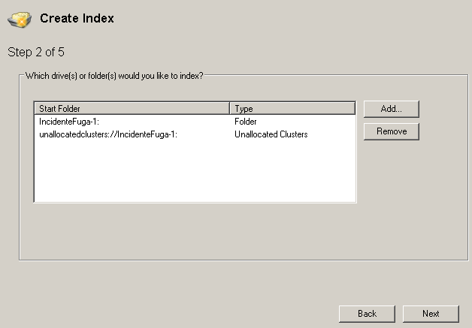Click the Step 2 of 5 label
The width and height of the screenshot is (472, 328).
(x=41, y=53)
